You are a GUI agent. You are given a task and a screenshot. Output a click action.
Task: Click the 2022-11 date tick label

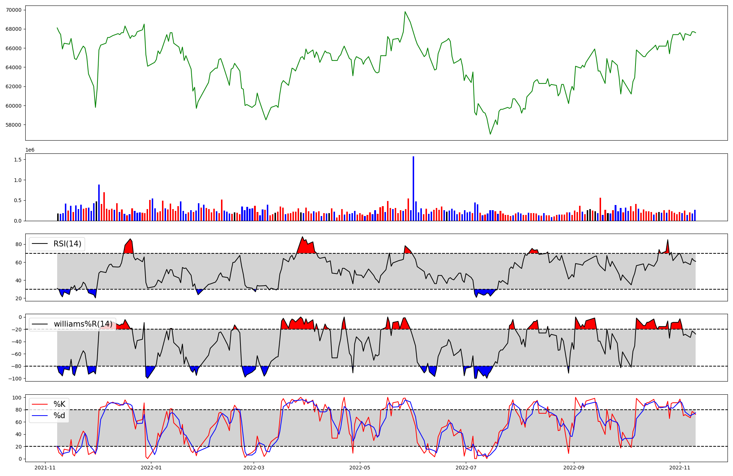click(680, 468)
